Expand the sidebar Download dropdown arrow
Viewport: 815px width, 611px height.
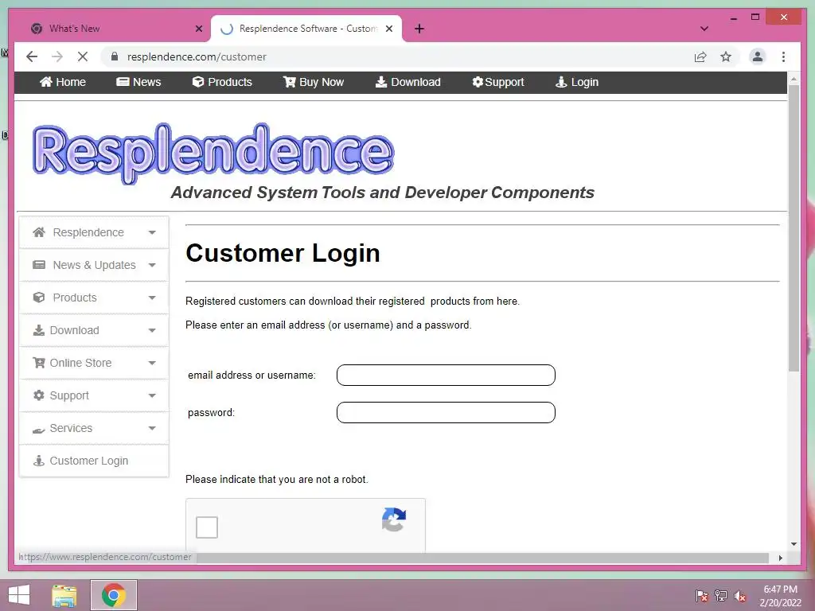tap(152, 330)
